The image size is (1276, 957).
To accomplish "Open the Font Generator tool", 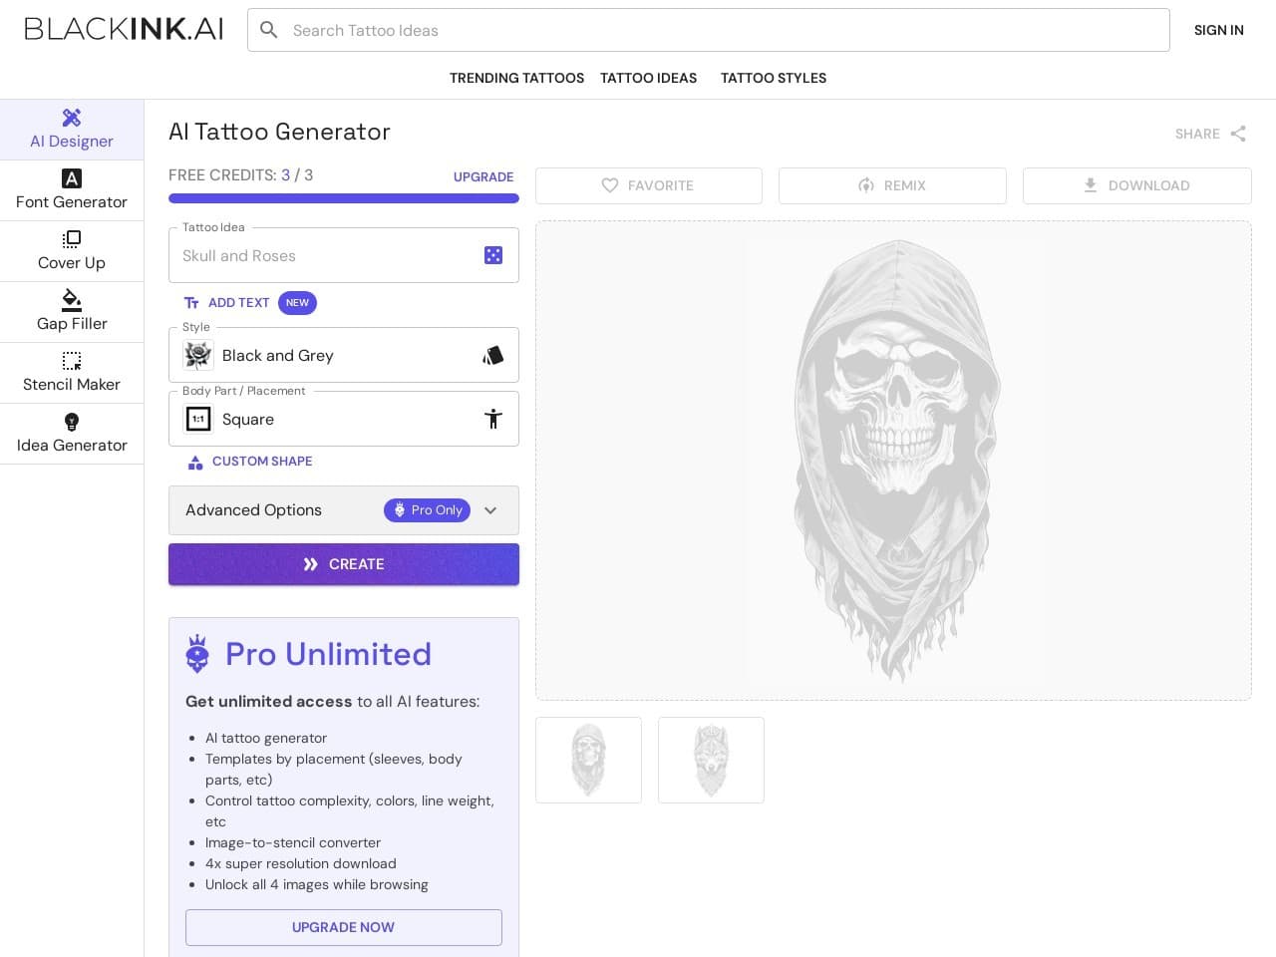I will 72,190.
